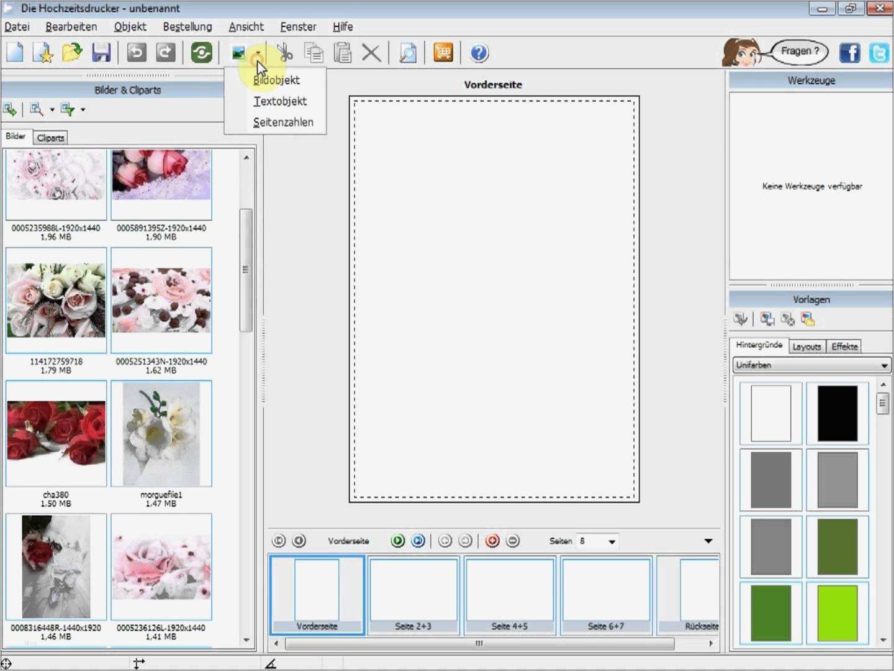Expand the page strip options arrow
Viewport: 894px width, 671px height.
coord(708,541)
